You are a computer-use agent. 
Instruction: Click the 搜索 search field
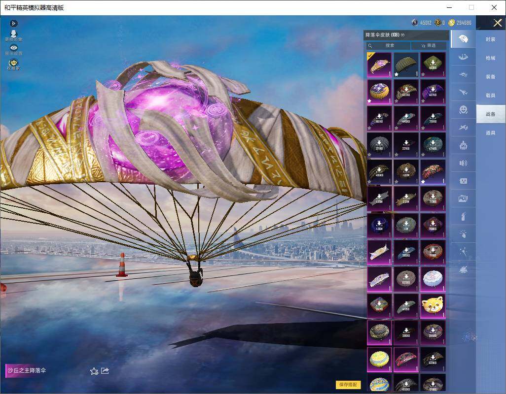point(388,45)
